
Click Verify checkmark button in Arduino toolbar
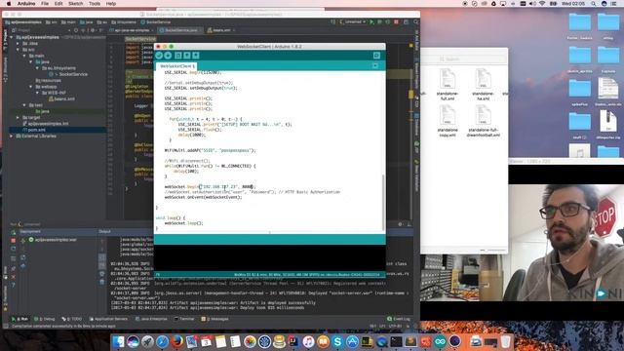point(159,56)
